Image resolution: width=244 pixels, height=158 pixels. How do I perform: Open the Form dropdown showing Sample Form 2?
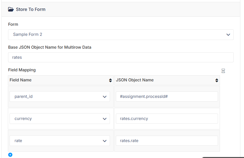(x=121, y=34)
